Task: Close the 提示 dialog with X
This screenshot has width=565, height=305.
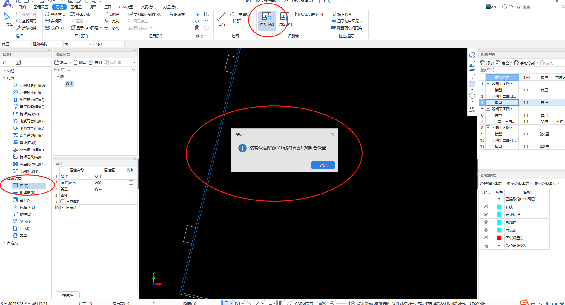Action: [x=332, y=134]
